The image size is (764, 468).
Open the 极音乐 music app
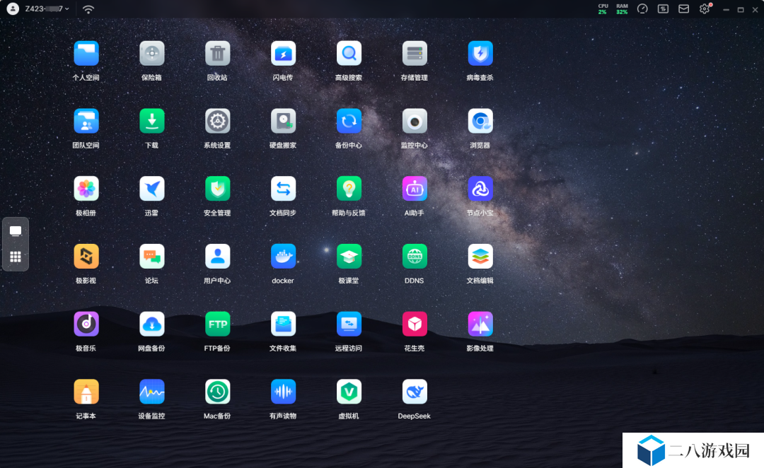[x=86, y=324]
